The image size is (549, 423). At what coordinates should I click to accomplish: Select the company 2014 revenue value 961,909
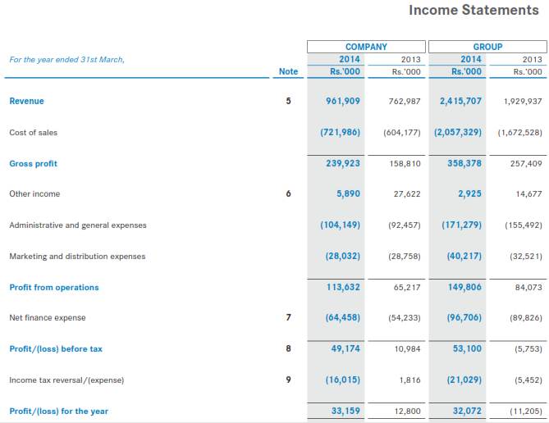tap(343, 102)
